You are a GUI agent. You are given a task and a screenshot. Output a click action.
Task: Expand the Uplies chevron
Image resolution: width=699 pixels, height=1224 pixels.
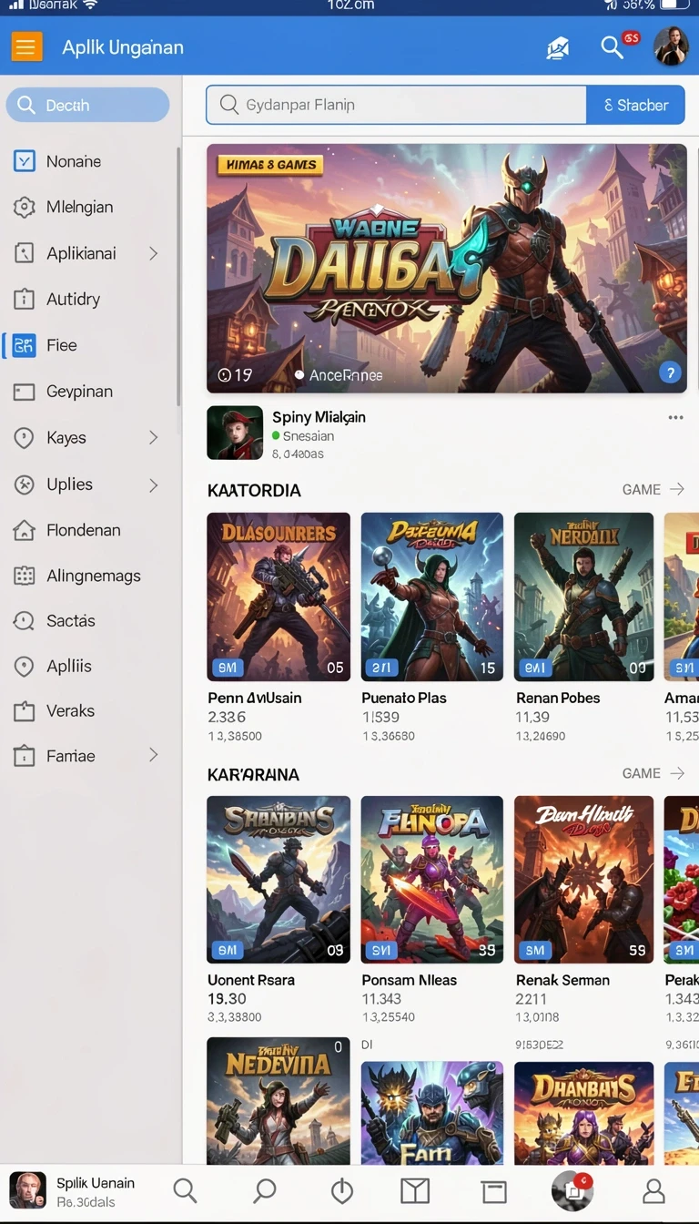tap(153, 484)
